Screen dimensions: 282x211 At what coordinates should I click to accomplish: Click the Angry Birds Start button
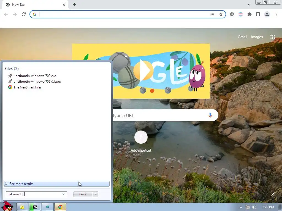click(7, 206)
